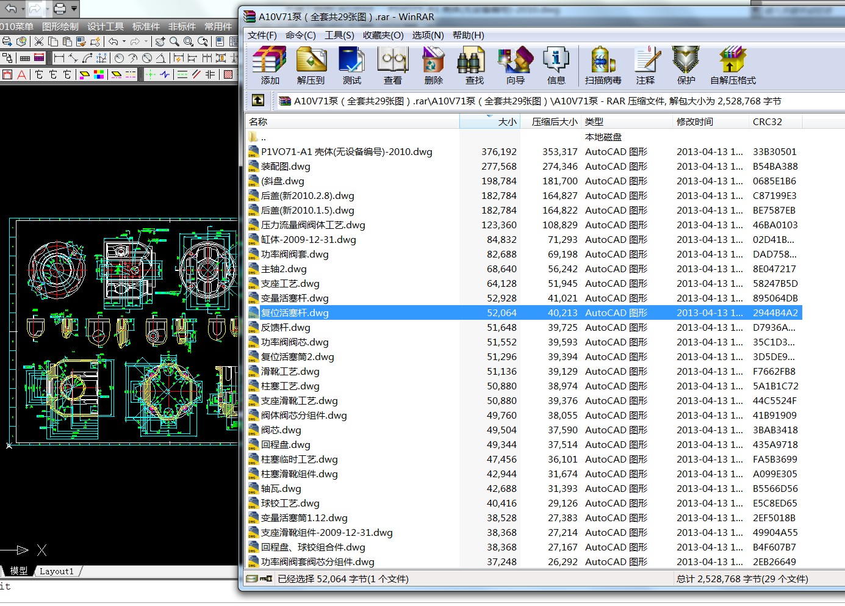
Task: Click the scissors Cut icon in CAD toolbar
Action: pos(38,41)
